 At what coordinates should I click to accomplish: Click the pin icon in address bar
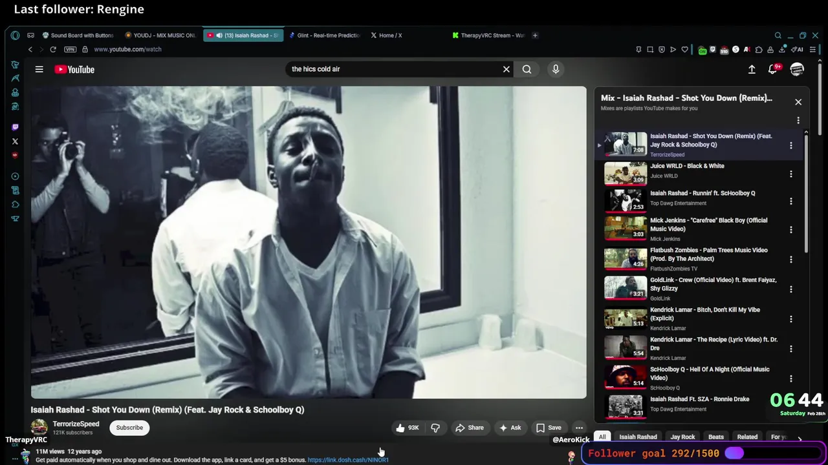tap(638, 49)
